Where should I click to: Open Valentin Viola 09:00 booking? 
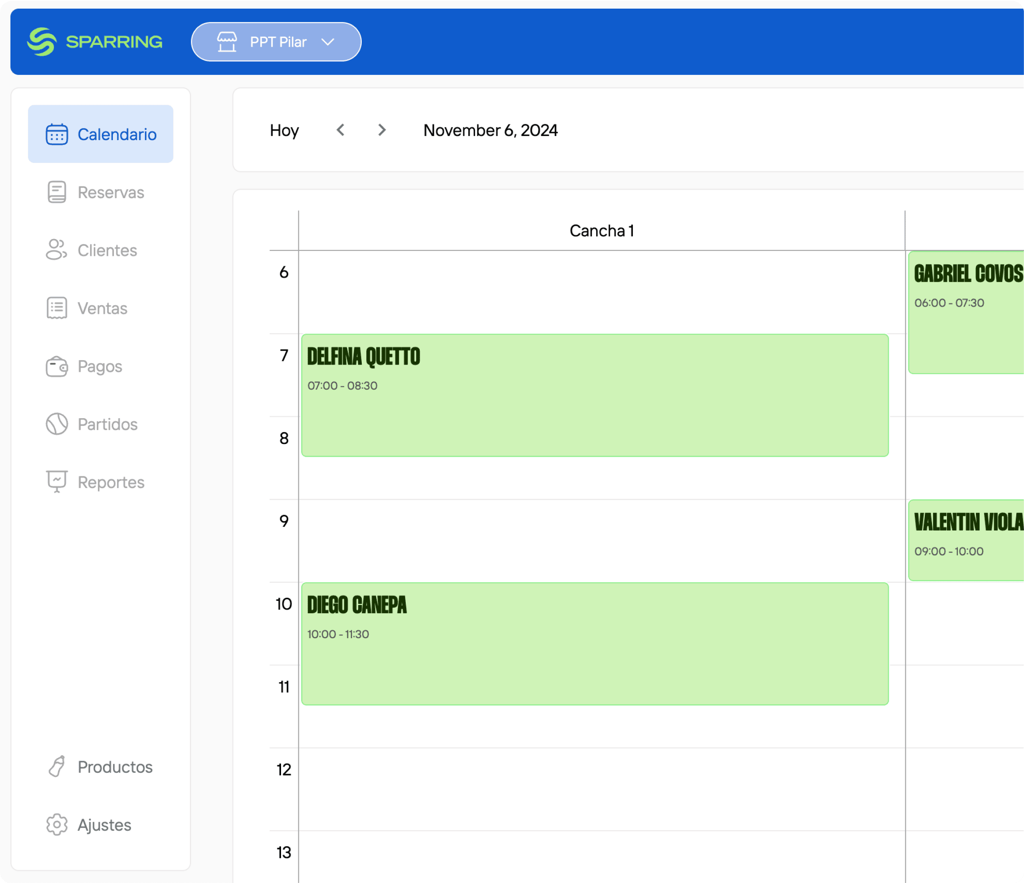pos(966,541)
